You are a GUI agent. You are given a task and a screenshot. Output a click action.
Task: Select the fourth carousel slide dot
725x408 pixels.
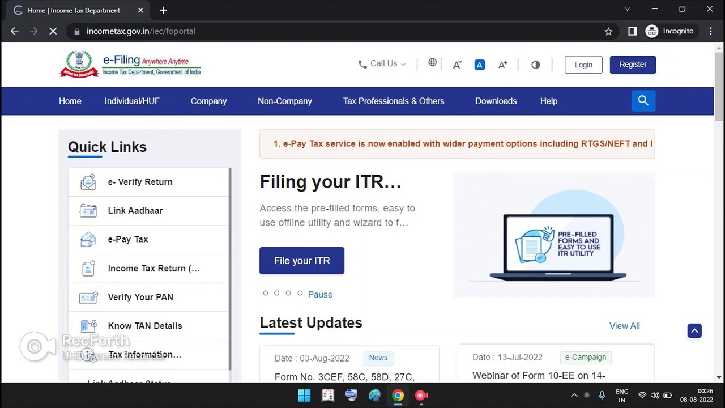301,293
